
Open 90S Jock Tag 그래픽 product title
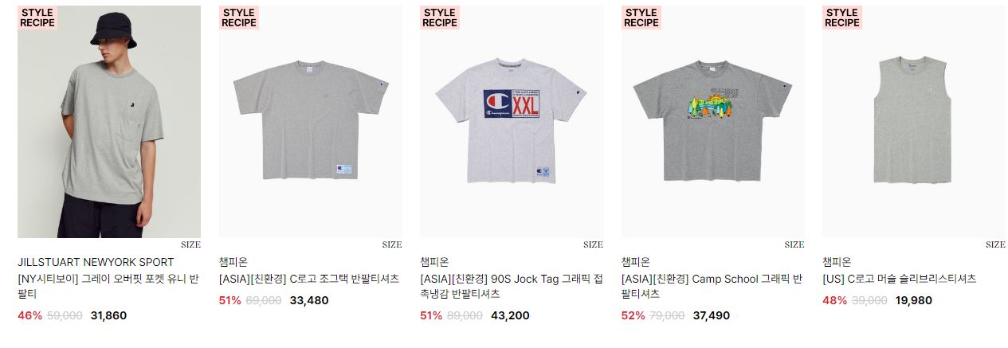tap(511, 287)
